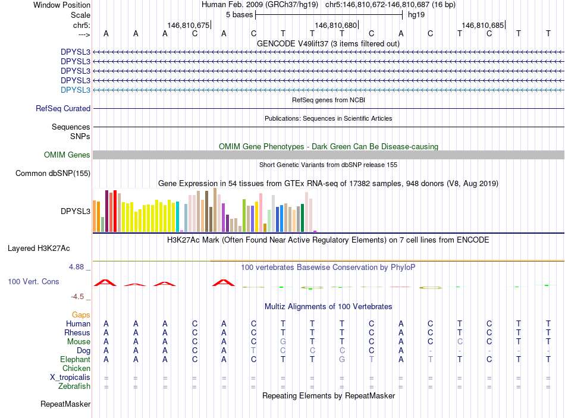Click the -4.5 PhyloP minimum value
This screenshot has width=565, height=418.
click(x=77, y=297)
